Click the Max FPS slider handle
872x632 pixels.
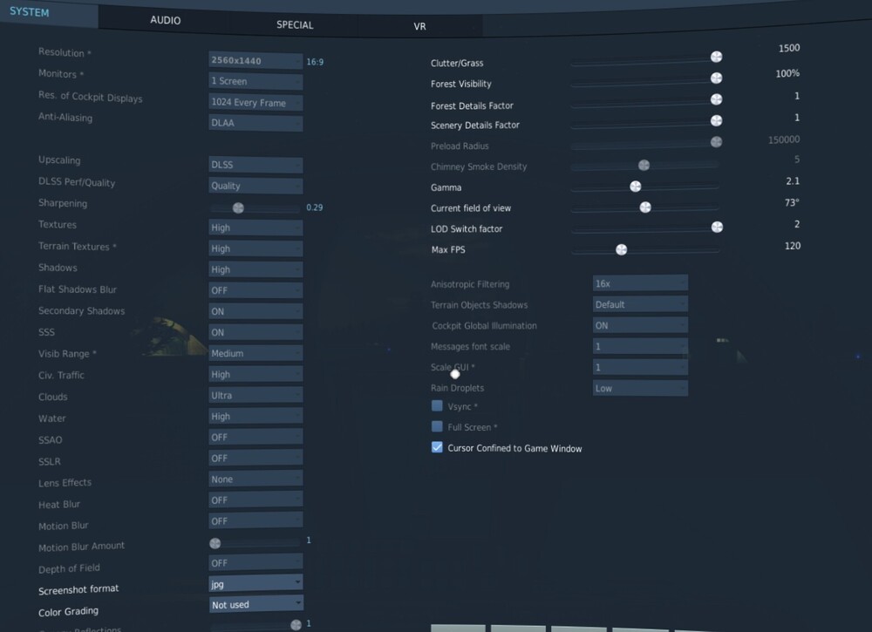click(622, 248)
